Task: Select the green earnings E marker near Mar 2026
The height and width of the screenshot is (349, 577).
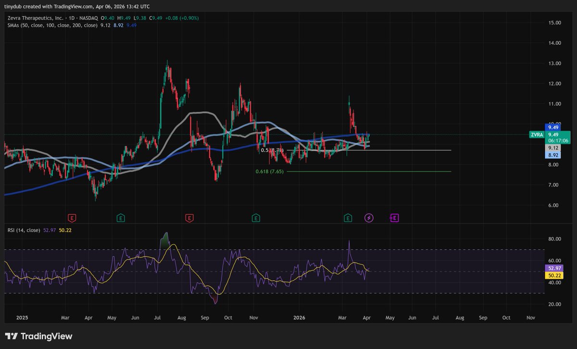Action: click(348, 218)
